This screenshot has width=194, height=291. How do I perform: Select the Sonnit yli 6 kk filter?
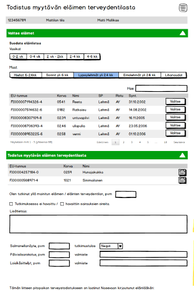click(57, 75)
